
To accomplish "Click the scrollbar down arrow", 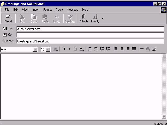I will [x=164, y=117].
